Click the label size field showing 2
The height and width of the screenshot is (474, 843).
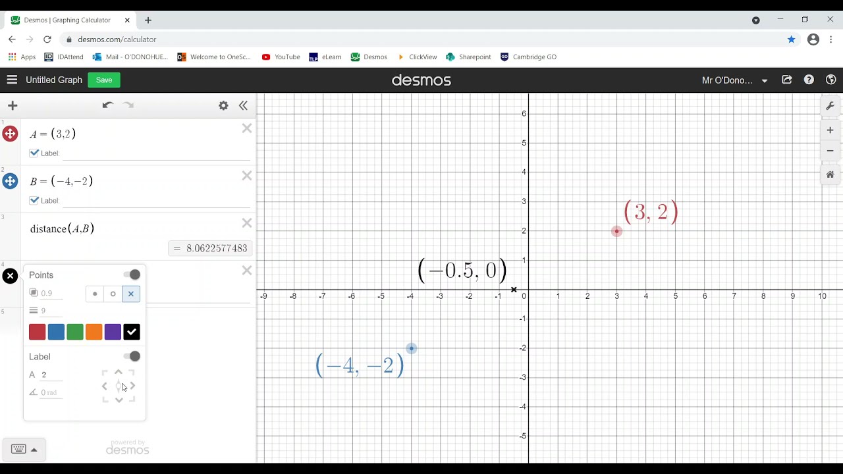51,375
